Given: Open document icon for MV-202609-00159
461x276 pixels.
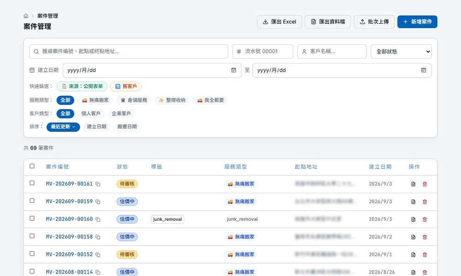Looking at the screenshot, I should (413, 202).
